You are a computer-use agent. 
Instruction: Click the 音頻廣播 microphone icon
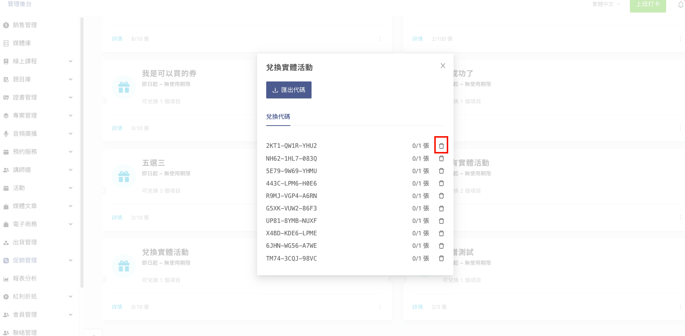click(6, 133)
